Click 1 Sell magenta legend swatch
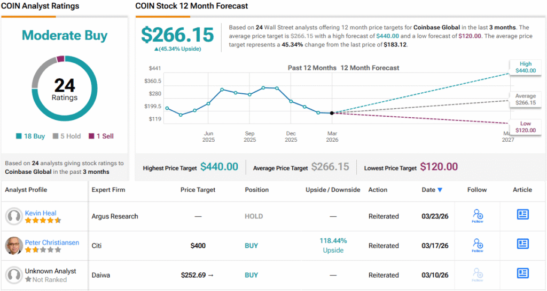Image resolution: width=547 pixels, height=291 pixels. [x=91, y=136]
